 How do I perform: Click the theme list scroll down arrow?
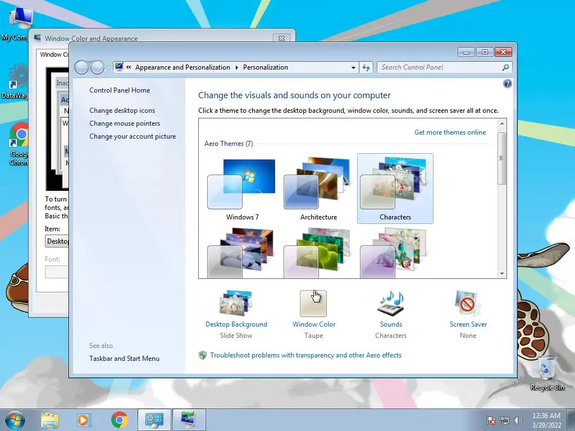pyautogui.click(x=502, y=274)
